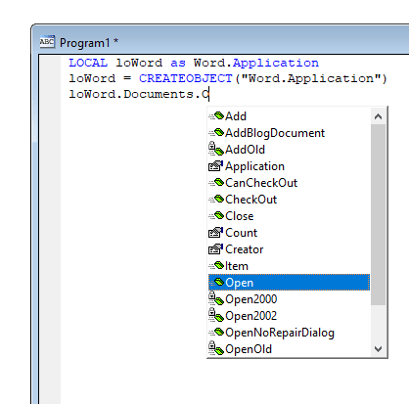Click the method icon beside CheckOut
The width and height of the screenshot is (409, 404).
point(216,200)
